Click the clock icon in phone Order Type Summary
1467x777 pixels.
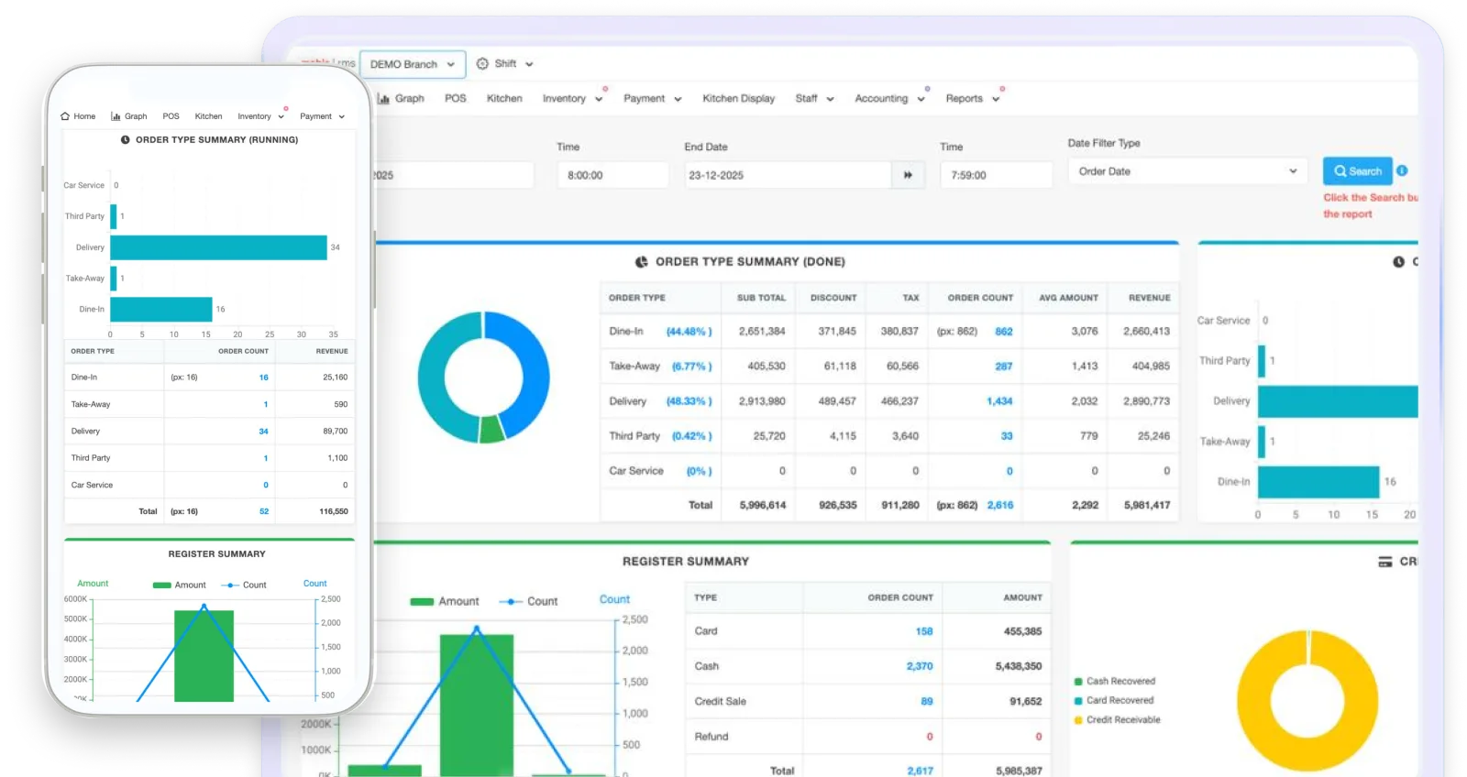click(125, 140)
